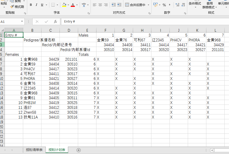Select cell with Zhen58
229x154 pixels.
click(32, 112)
